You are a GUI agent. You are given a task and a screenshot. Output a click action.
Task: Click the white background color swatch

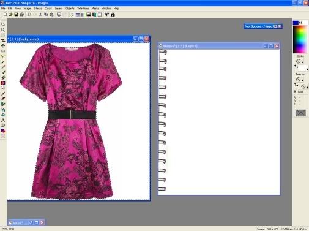(305, 23)
